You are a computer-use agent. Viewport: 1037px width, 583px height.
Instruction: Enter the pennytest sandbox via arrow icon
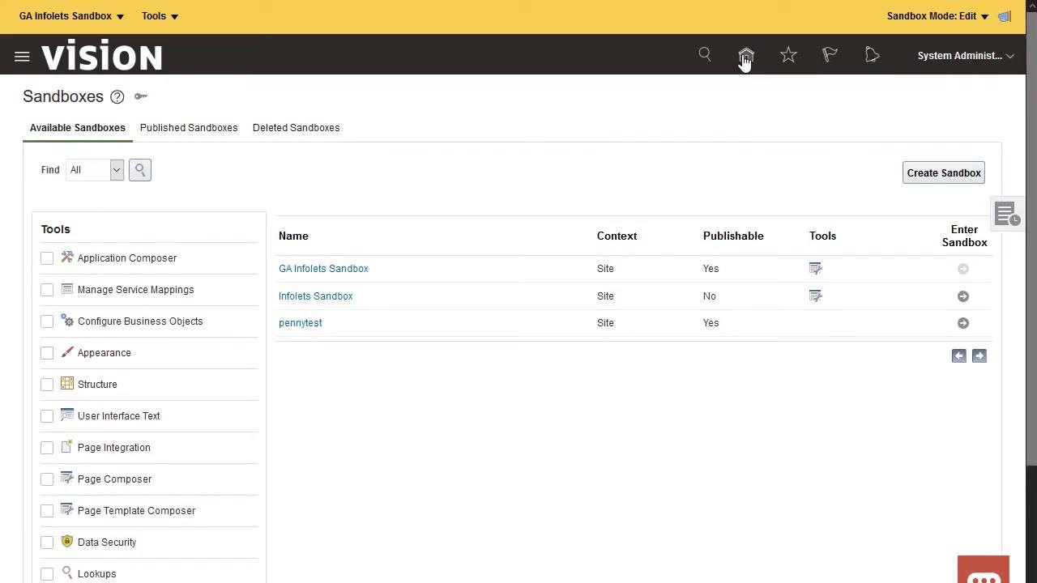963,323
